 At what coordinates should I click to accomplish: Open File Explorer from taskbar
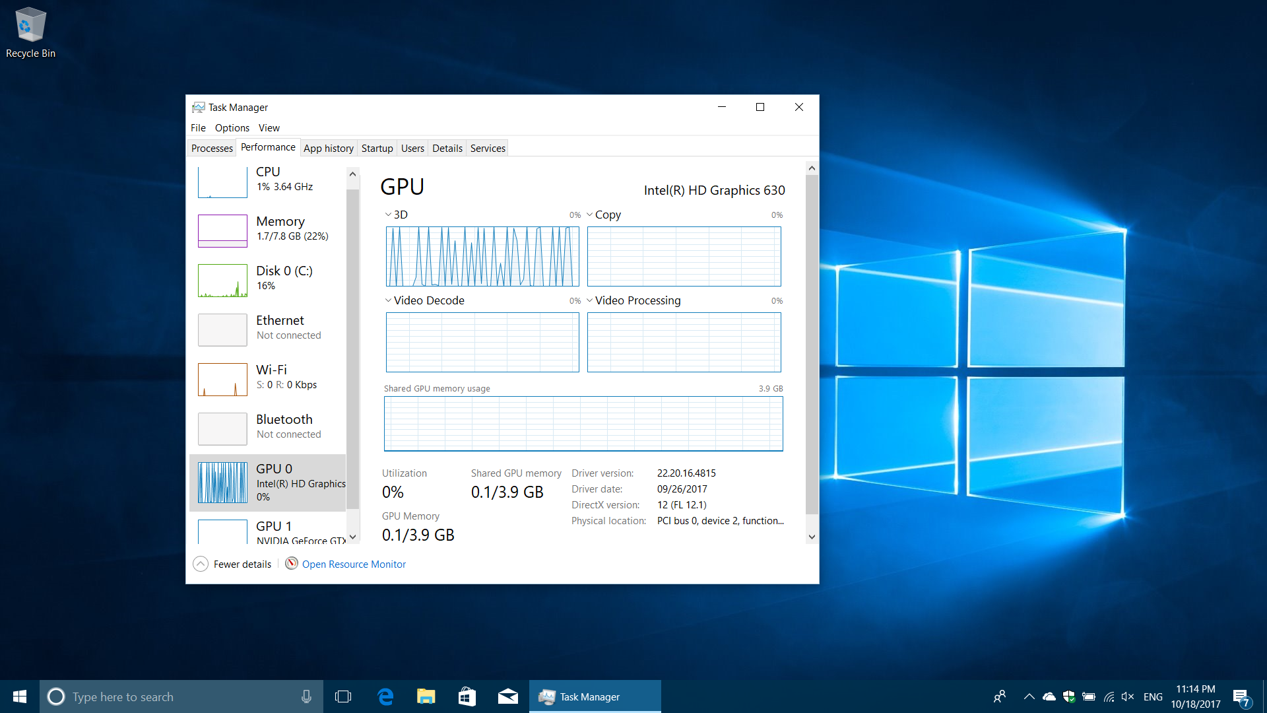click(x=426, y=696)
